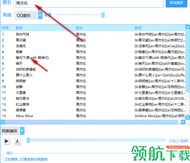The image size is (190, 163).
Task: Select the song 明明就
Action: click(x=21, y=81)
